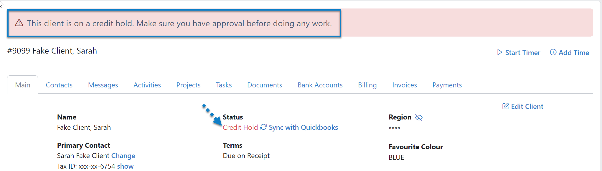Open the Bank Accounts section
This screenshot has width=602, height=171.
[320, 85]
